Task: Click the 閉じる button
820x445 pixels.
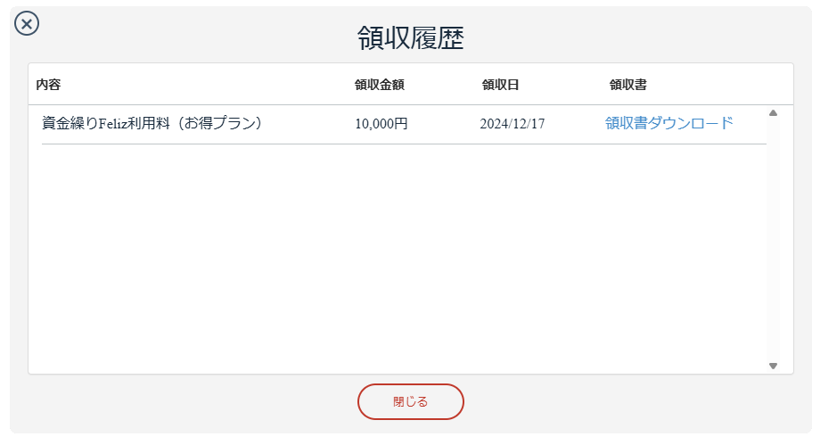Action: (x=411, y=401)
